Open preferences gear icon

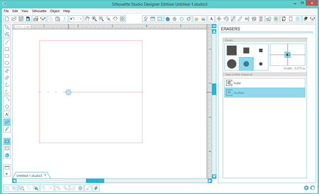(306, 188)
